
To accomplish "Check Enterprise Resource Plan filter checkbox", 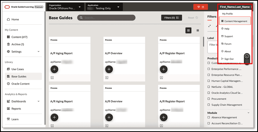I will click(209, 75).
